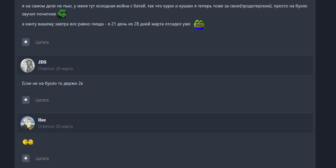The width and height of the screenshot is (336, 168).
Task: Click Цитата under Ilze's reply
Action: pos(42,159)
